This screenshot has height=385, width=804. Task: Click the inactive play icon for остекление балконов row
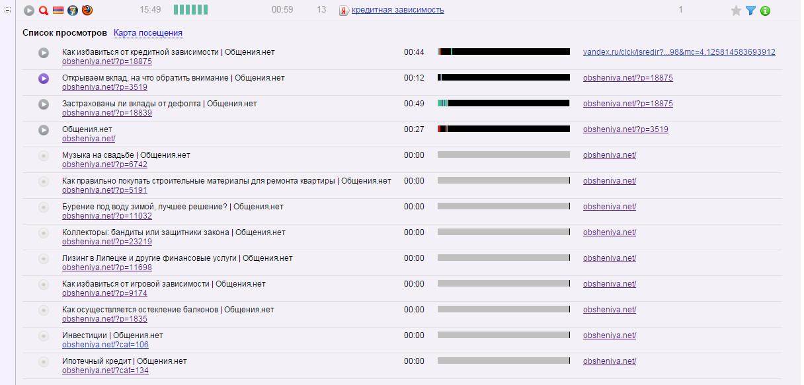tap(44, 310)
